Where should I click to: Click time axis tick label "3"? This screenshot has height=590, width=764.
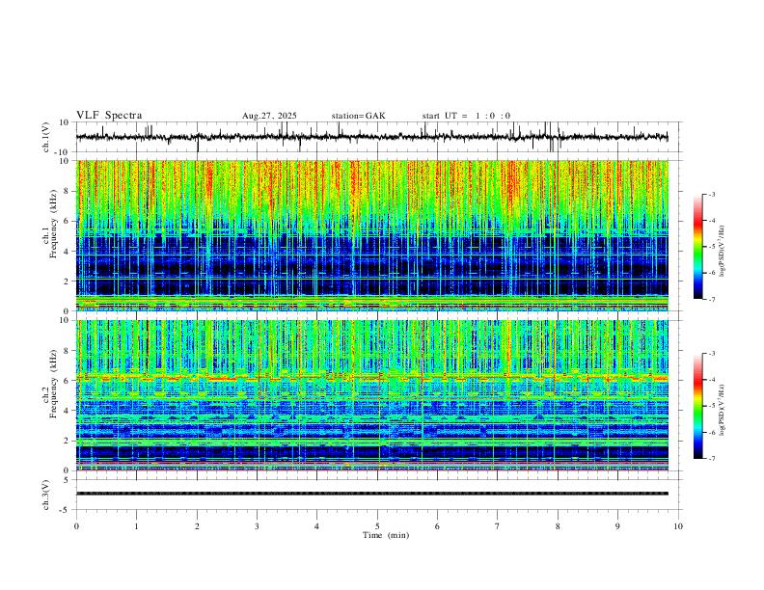point(257,526)
